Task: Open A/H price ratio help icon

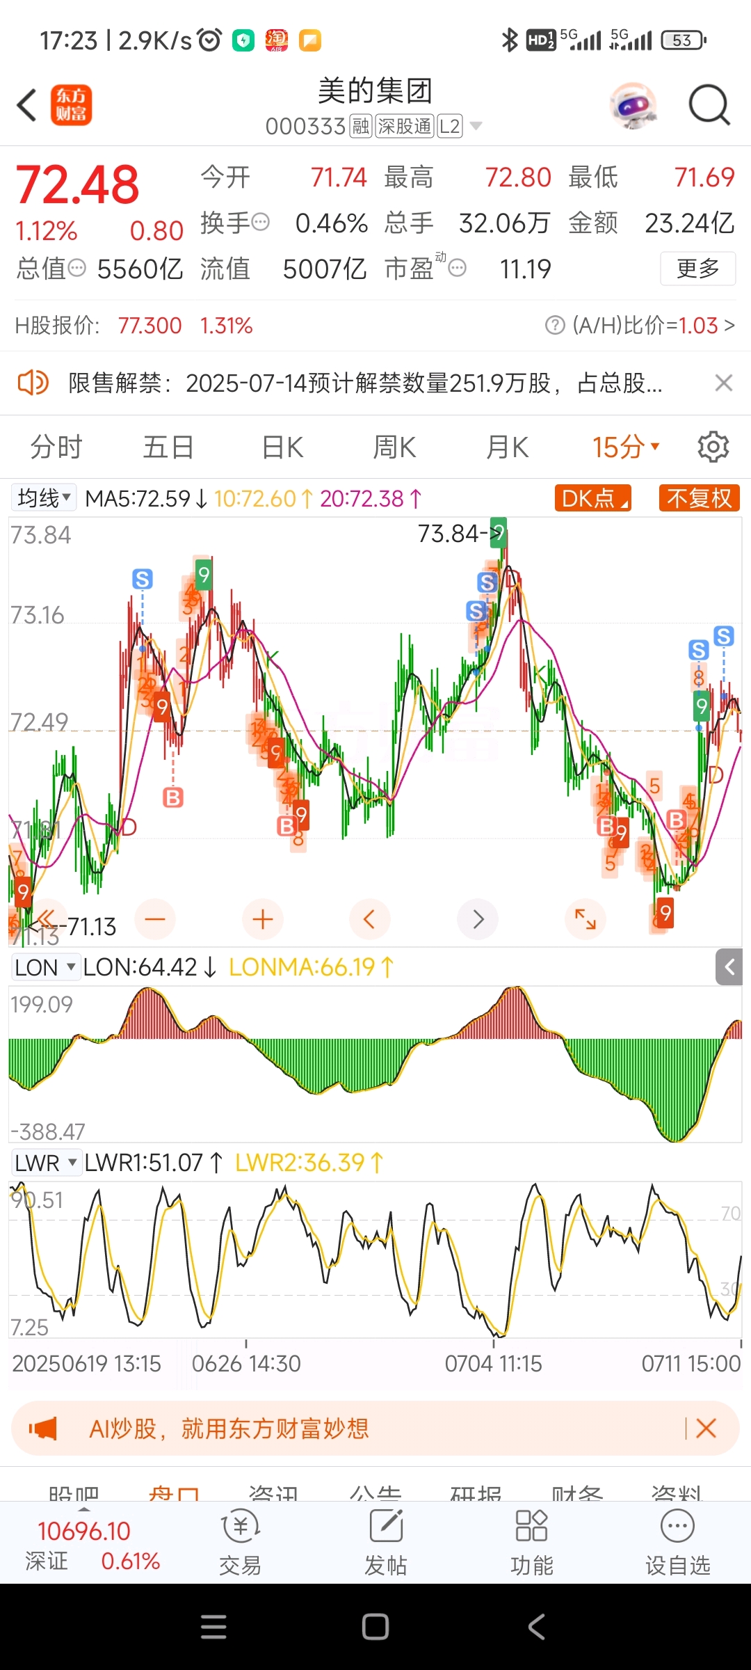Action: pos(555,325)
